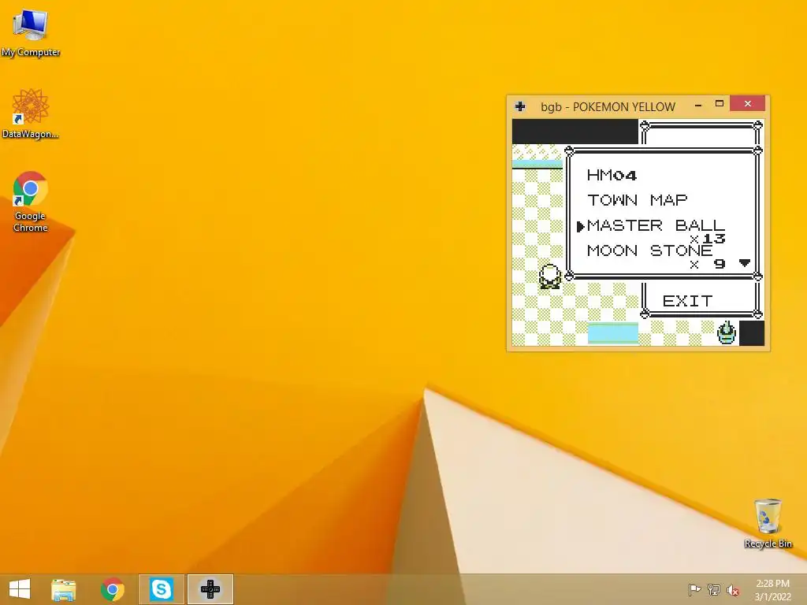Screen dimensions: 807x605
Task: Select the DataWagon desktop shortcut
Action: coord(31,113)
